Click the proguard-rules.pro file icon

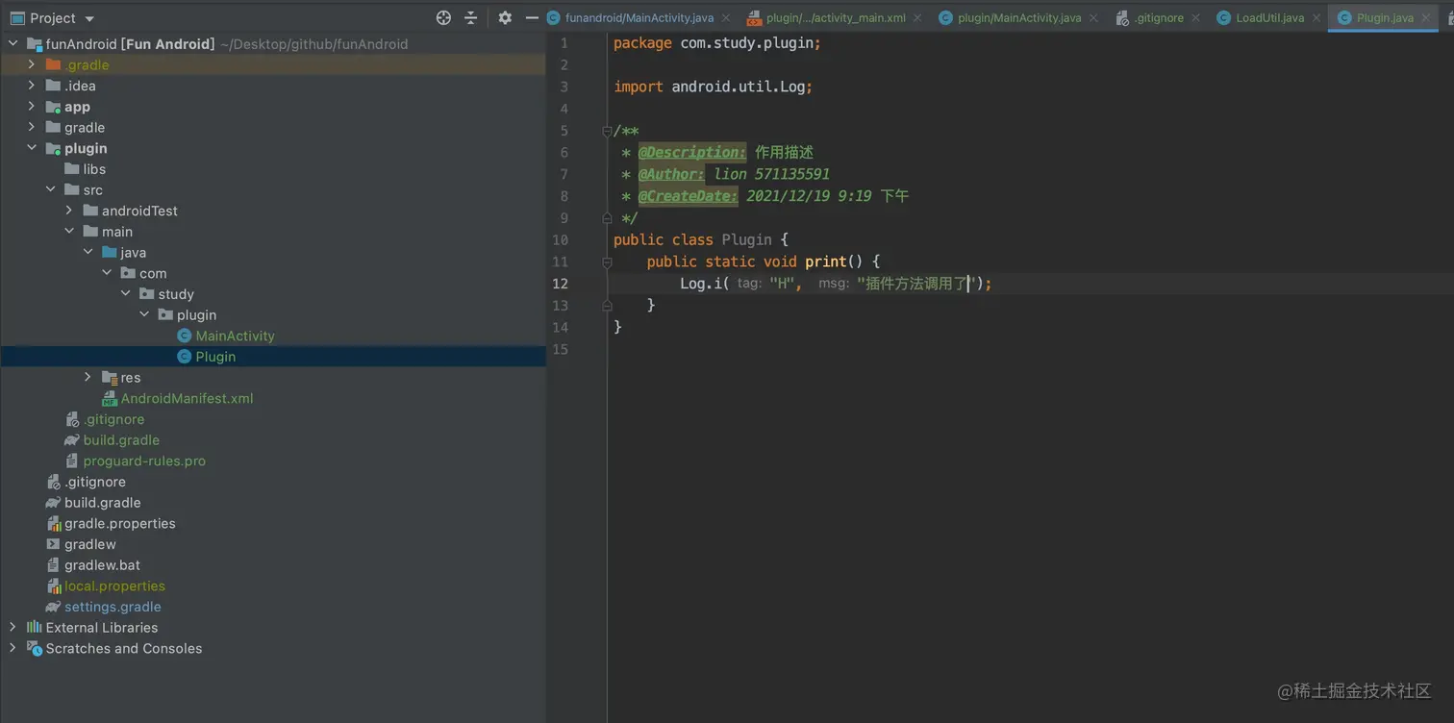coord(72,461)
